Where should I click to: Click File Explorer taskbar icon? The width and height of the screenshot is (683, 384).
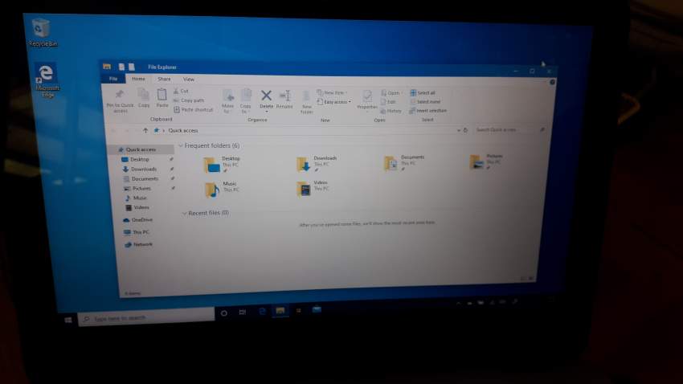(x=280, y=310)
